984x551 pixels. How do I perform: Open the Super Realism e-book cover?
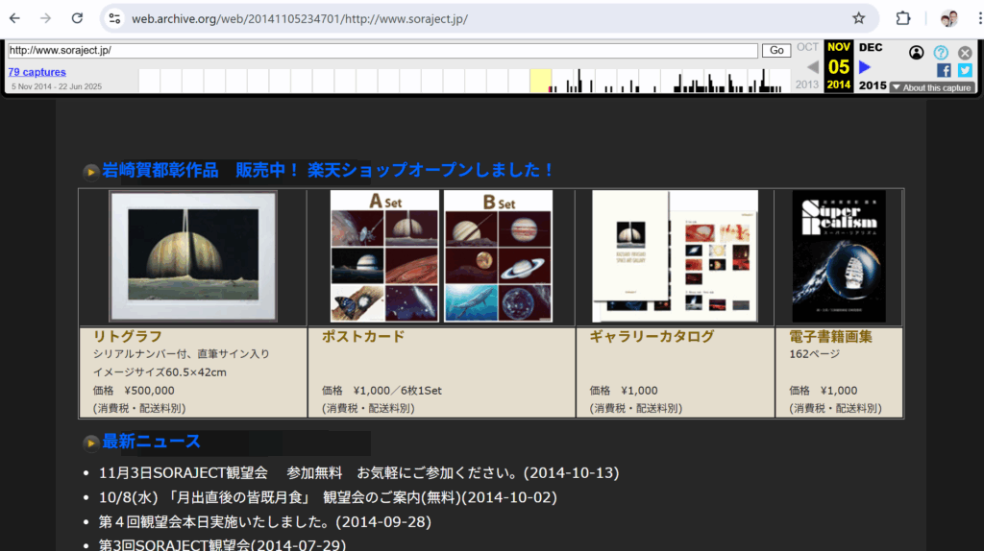839,255
